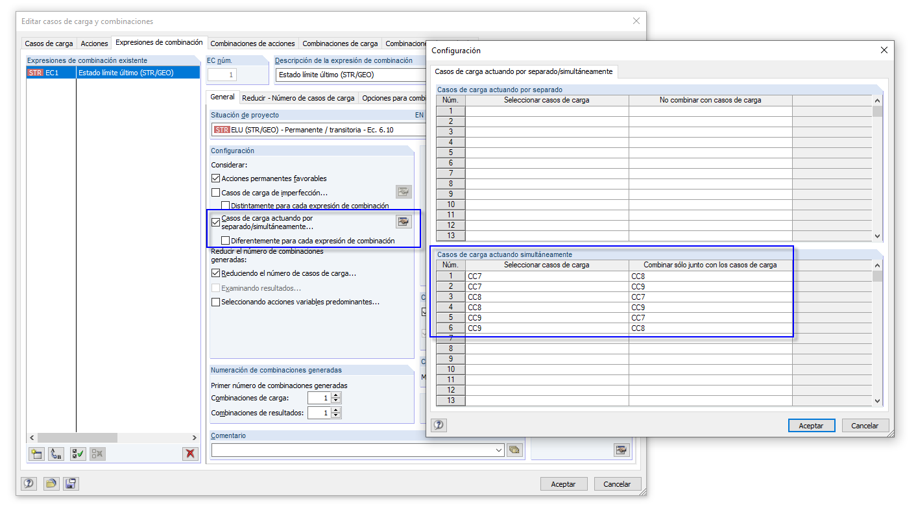This screenshot has width=916, height=514.
Task: Click Cancelar in the Configuración dialog
Action: 865,426
